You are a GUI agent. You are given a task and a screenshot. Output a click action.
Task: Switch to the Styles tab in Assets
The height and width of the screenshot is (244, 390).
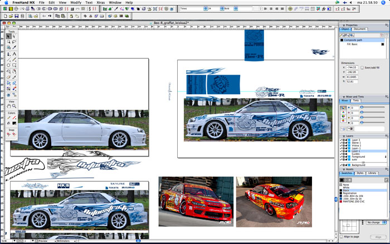360,173
